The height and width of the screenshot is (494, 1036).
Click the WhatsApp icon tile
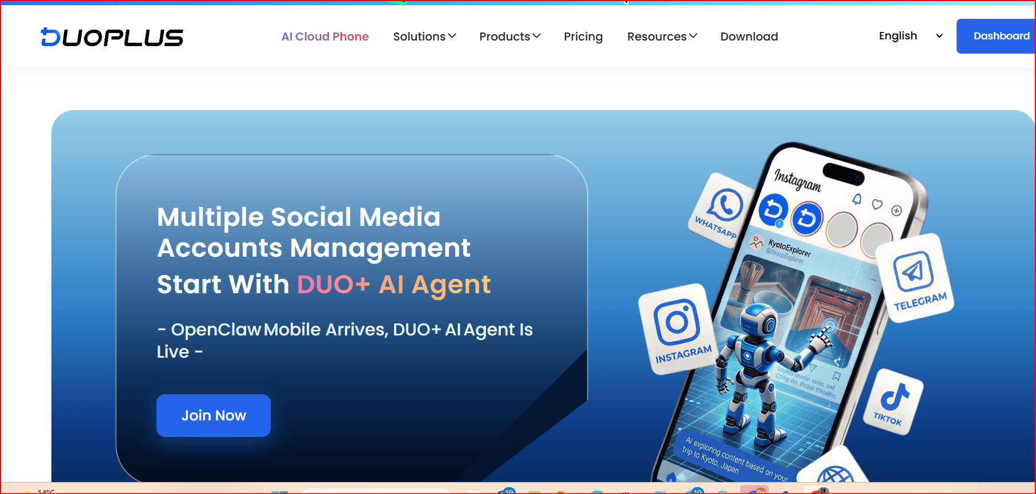[x=722, y=210]
